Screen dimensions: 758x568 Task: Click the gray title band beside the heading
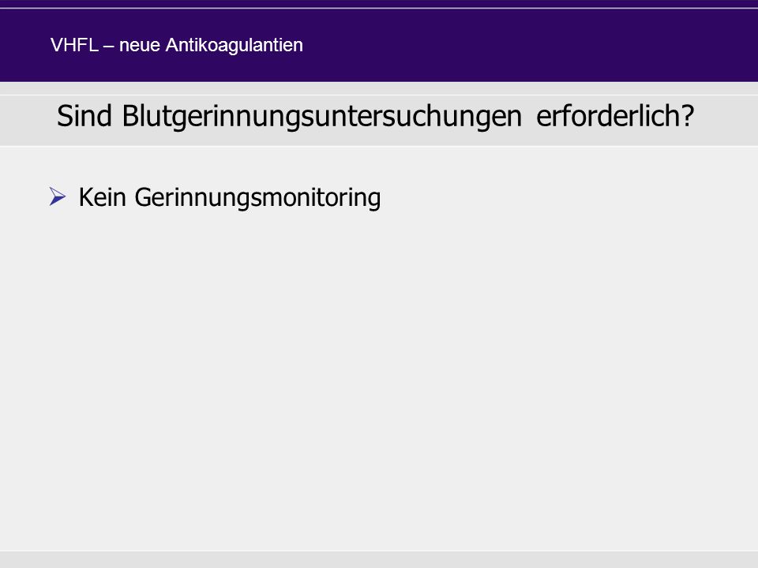click(726, 120)
